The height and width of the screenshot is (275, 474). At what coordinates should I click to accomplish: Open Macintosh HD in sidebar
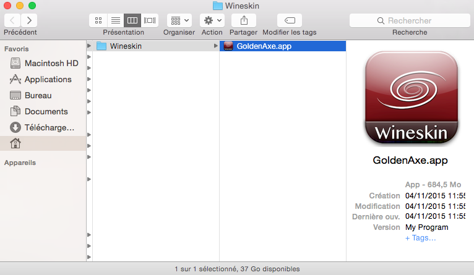(44, 63)
